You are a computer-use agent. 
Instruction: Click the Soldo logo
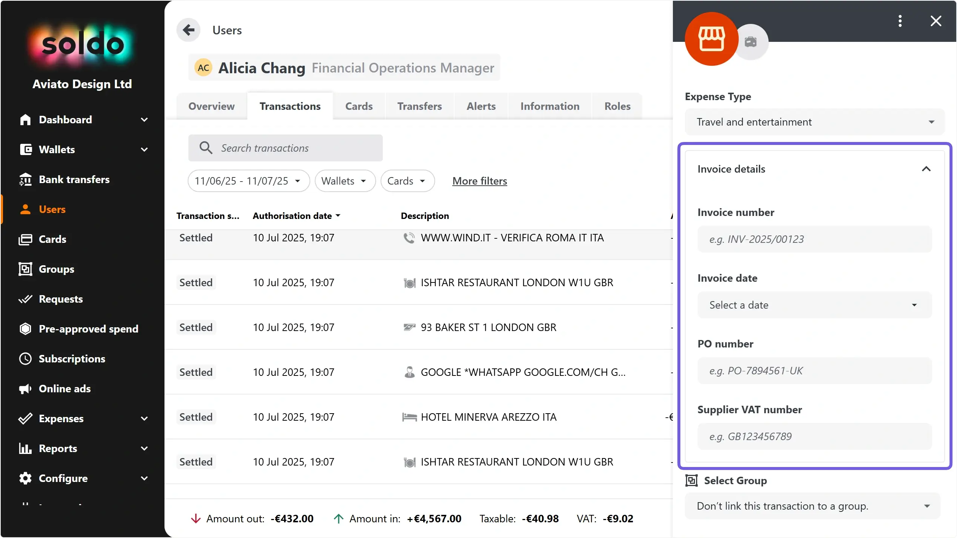point(82,45)
